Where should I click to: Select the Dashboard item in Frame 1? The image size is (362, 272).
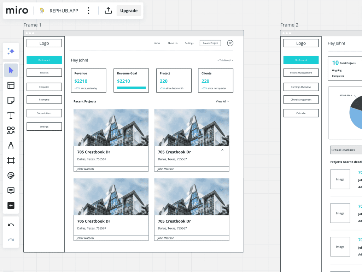point(44,60)
